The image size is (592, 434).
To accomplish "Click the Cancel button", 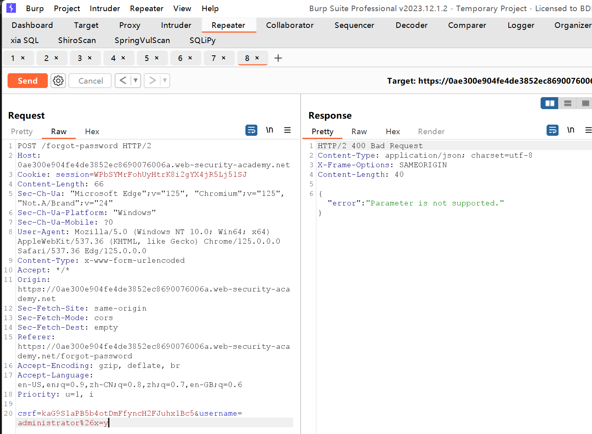I will point(90,80).
